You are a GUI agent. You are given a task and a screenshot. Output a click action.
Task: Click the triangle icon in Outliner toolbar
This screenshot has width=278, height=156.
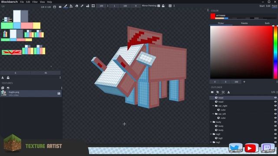228,92
